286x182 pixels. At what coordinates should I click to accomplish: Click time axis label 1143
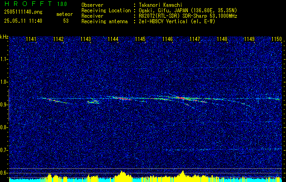86,39
